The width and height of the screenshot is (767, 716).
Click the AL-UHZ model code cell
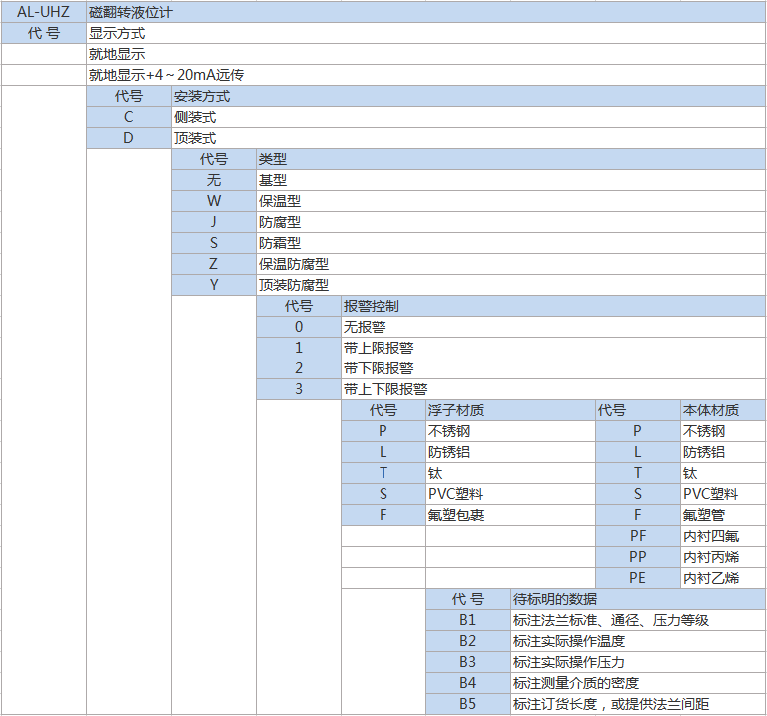point(43,12)
